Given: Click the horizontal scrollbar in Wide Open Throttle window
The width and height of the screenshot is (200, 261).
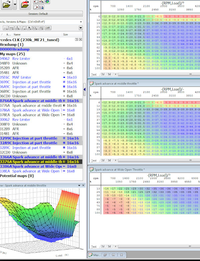Looking at the screenshot, I should [159, 246].
